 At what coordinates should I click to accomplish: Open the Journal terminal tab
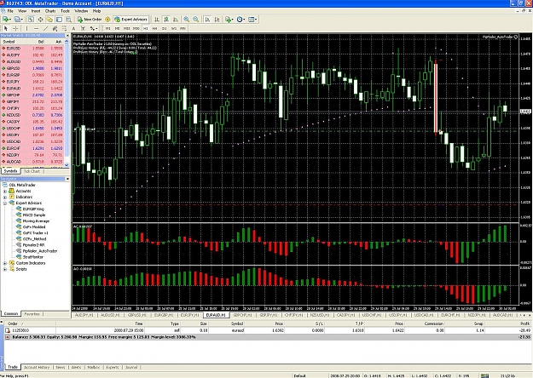131,367
